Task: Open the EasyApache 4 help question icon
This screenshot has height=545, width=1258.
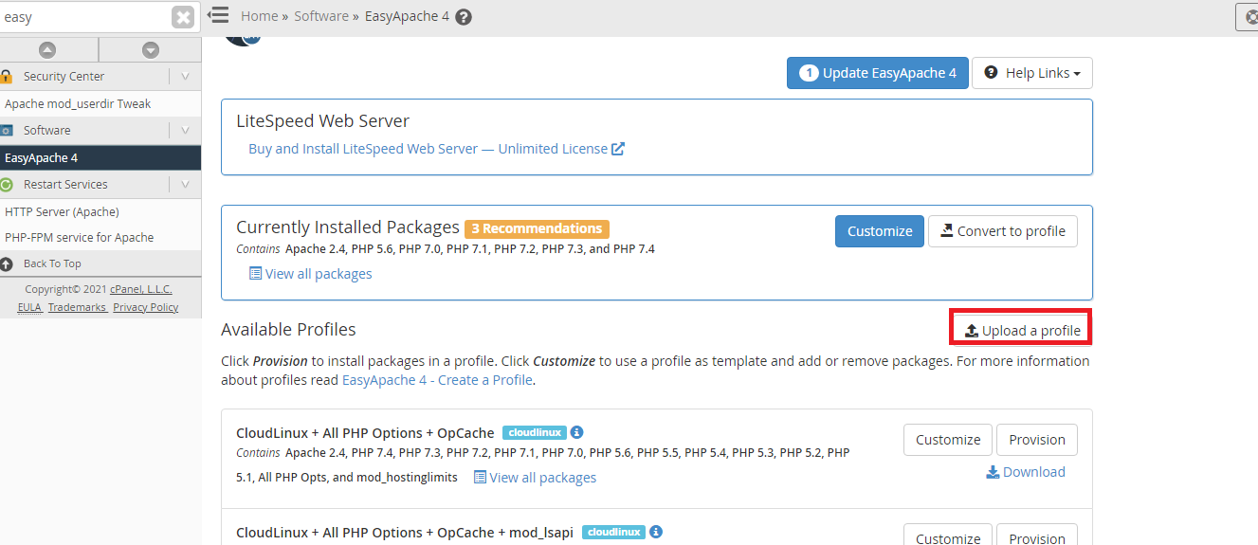Action: pos(464,17)
